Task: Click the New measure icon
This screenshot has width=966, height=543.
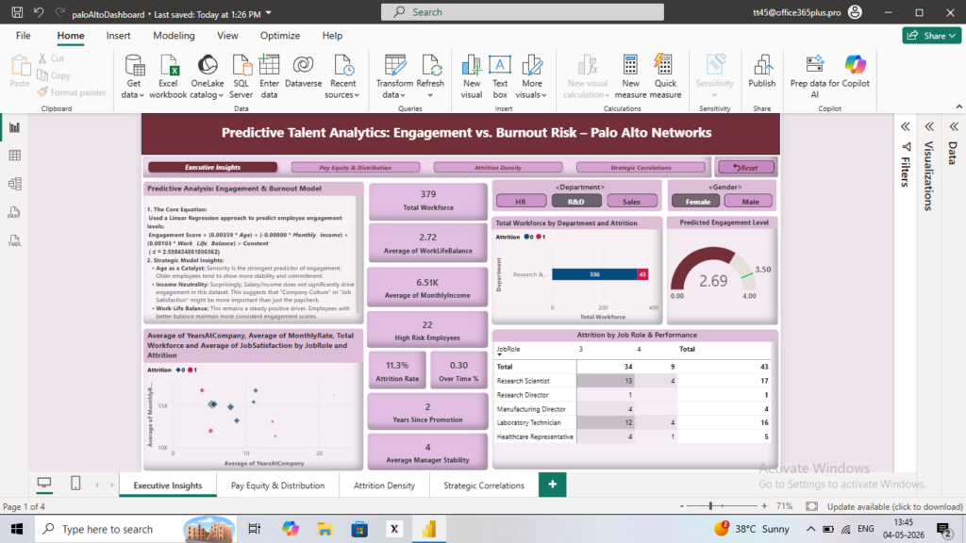Action: 630,65
